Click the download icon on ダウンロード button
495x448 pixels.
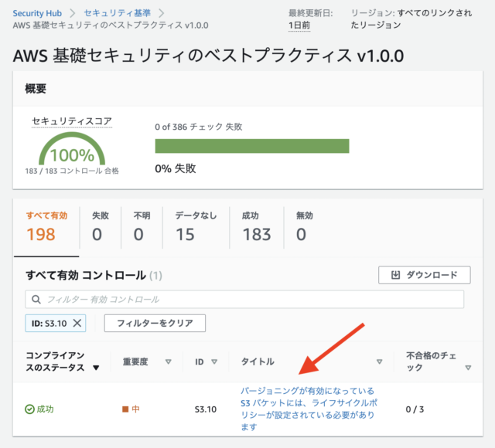[395, 275]
